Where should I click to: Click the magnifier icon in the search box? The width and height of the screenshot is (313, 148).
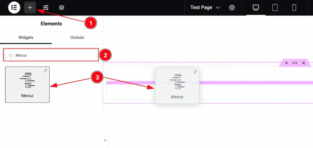[11, 55]
